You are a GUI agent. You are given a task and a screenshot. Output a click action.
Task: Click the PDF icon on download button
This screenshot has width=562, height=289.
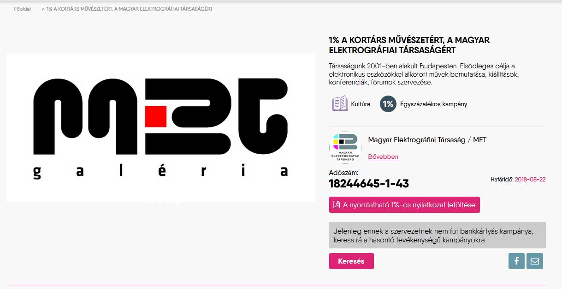(x=337, y=205)
